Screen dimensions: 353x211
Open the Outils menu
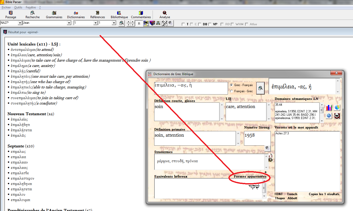pyautogui.click(x=18, y=7)
